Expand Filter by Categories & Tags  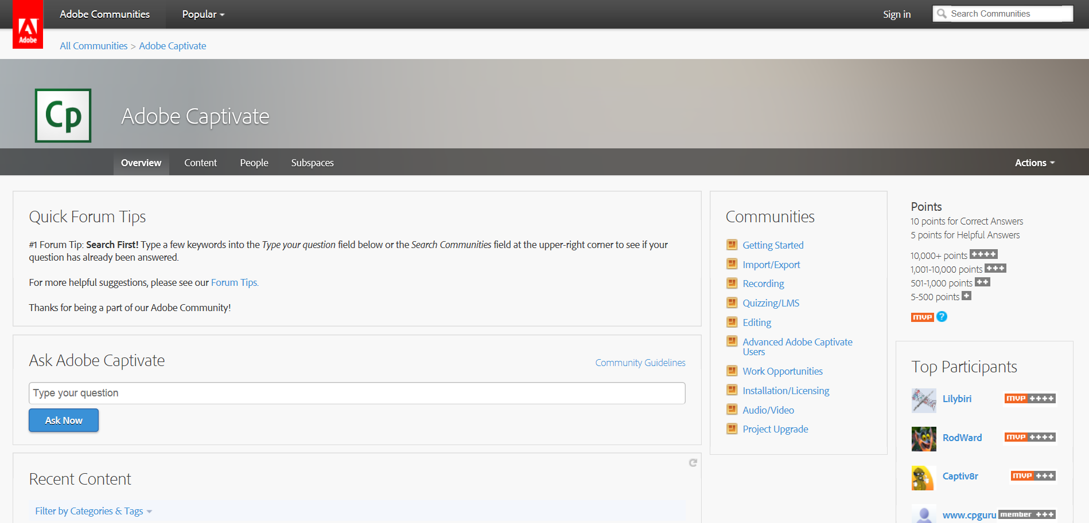tap(94, 511)
